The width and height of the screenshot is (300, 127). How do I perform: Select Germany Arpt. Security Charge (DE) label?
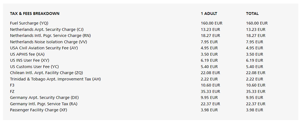(44, 98)
